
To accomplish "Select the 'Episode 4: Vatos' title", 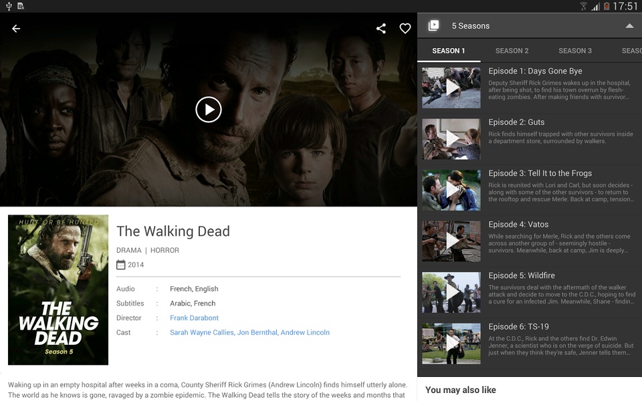I will pyautogui.click(x=518, y=225).
